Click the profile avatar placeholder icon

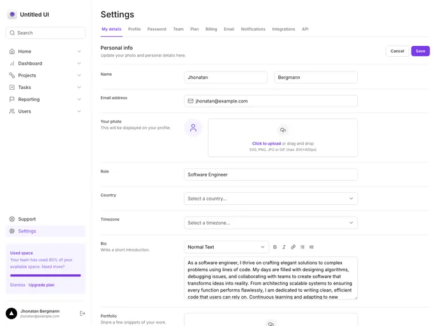[x=193, y=128]
